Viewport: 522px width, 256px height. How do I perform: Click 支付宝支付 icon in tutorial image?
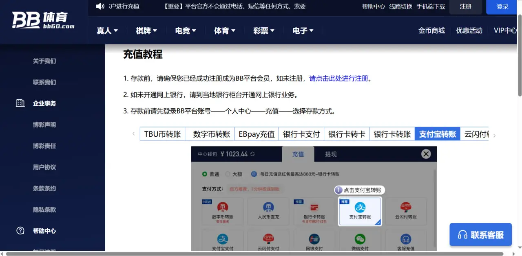point(223,238)
